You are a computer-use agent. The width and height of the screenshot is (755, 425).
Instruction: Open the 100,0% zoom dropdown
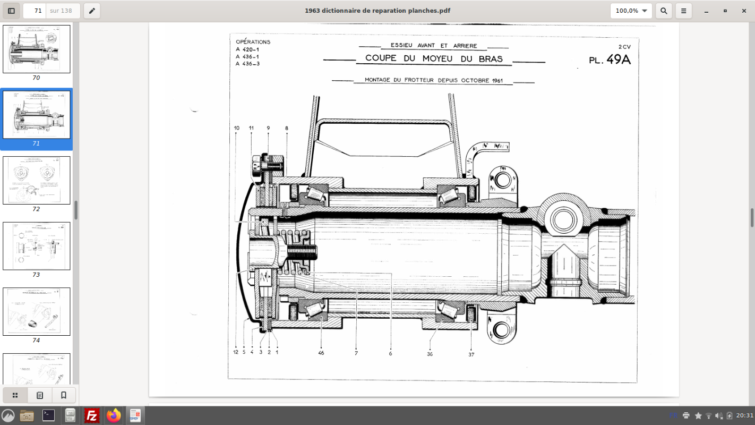631,11
